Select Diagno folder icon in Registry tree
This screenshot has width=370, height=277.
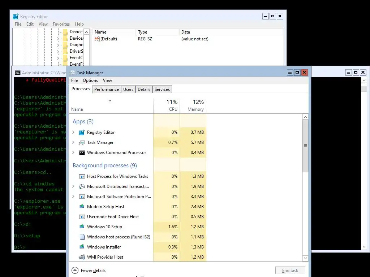click(65, 45)
